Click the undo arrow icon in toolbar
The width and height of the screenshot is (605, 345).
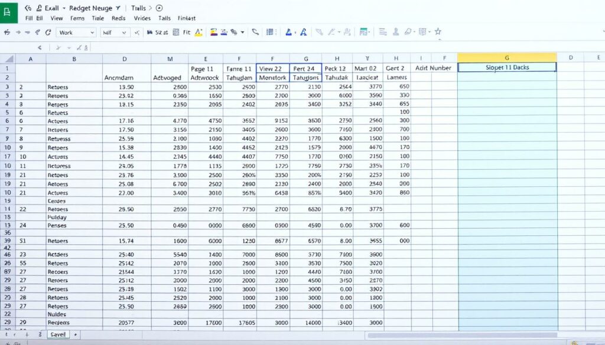coord(7,32)
